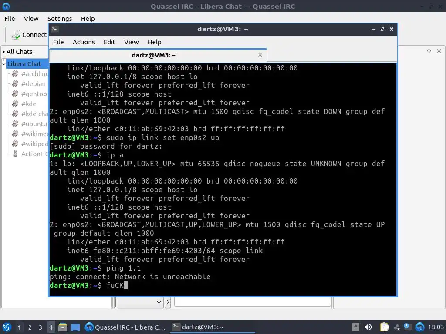This screenshot has width=446, height=334.
Task: Open the terminal Edit menu
Action: click(x=109, y=42)
